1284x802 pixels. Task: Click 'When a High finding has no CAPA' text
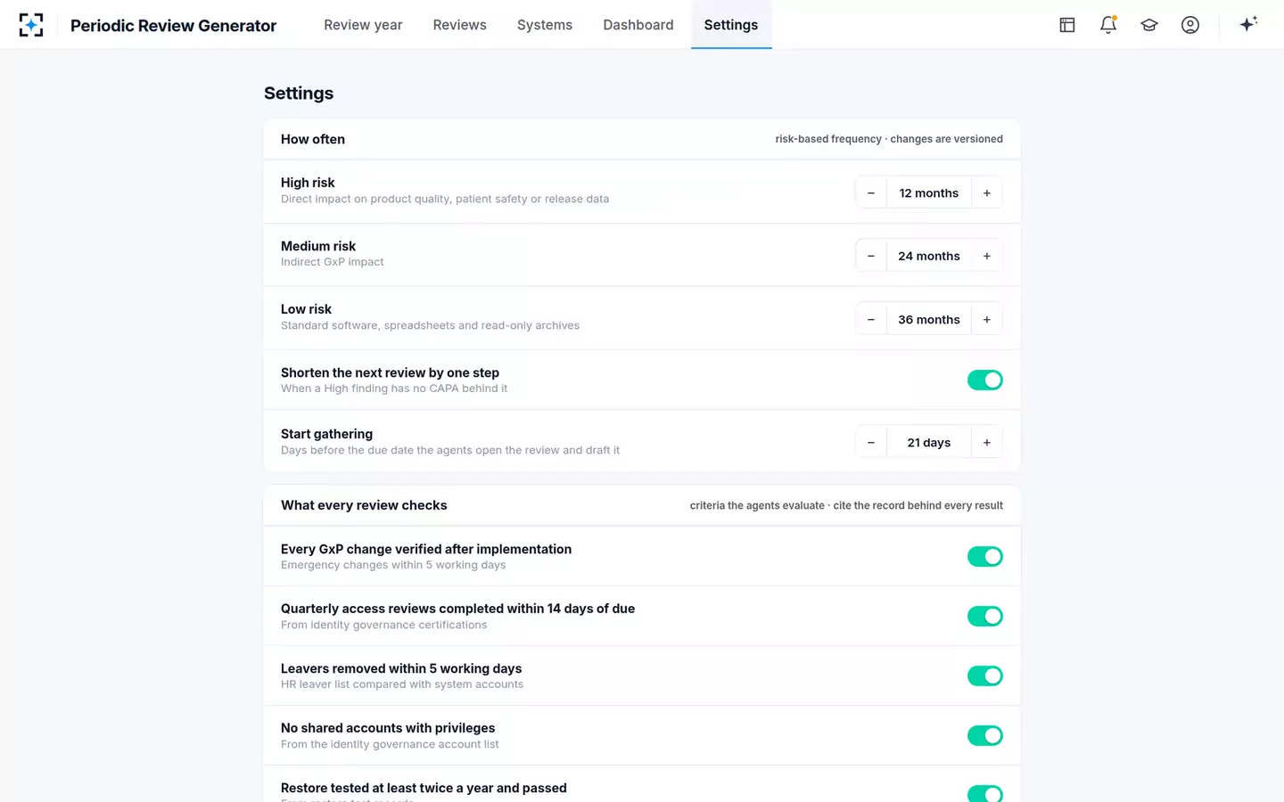tap(394, 389)
